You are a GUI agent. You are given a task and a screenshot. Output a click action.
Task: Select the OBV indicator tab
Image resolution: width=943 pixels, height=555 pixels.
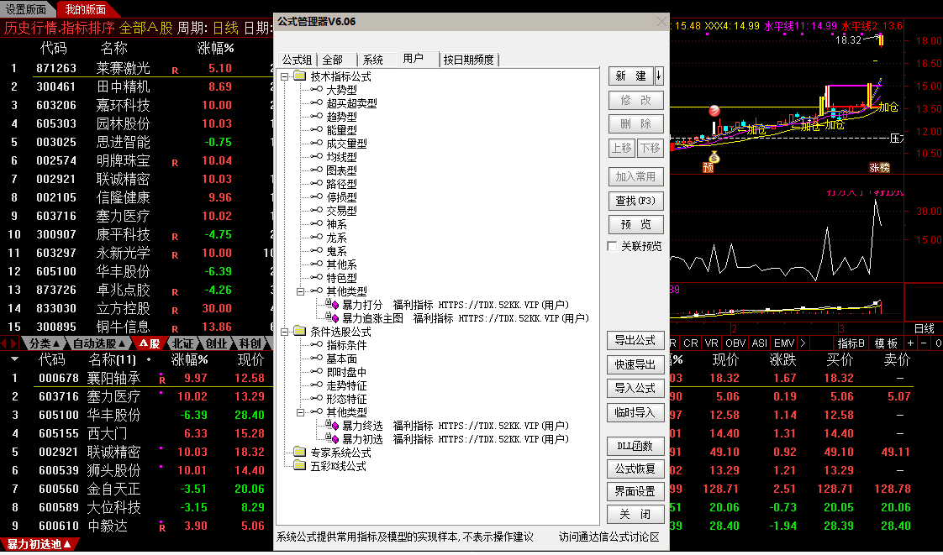pyautogui.click(x=735, y=343)
